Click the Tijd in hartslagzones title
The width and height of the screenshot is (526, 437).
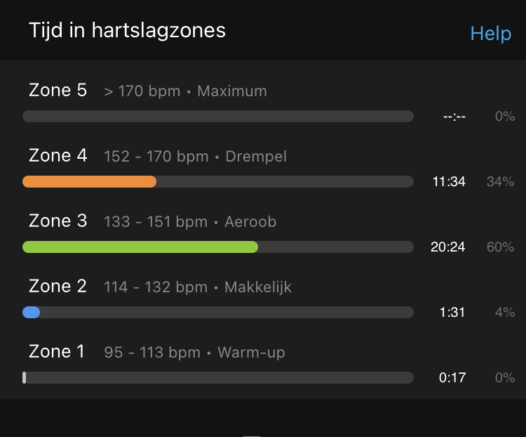point(127,31)
